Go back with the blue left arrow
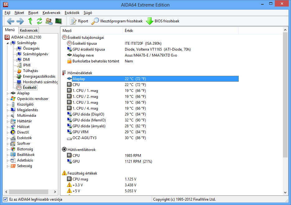The height and width of the screenshot is (205, 291). [11, 21]
